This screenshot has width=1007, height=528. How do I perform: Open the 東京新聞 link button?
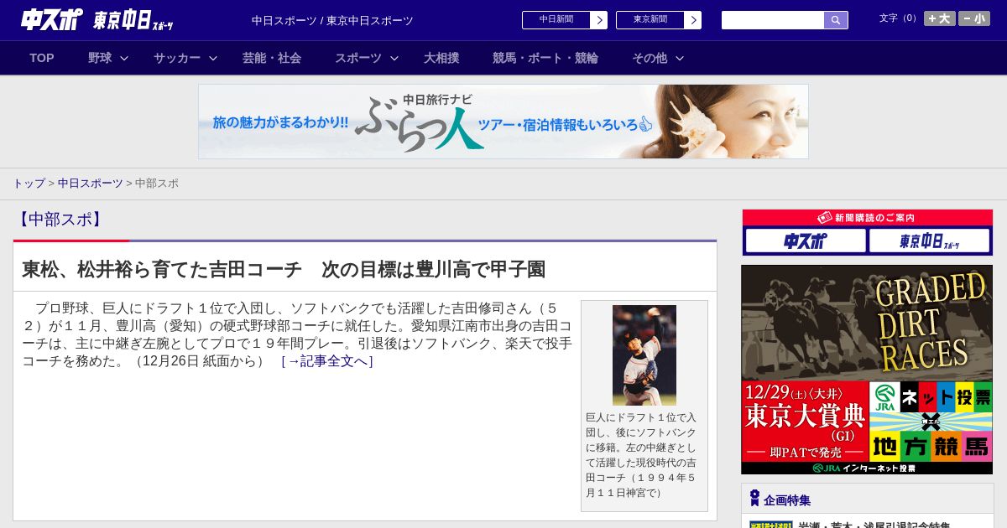click(x=650, y=20)
